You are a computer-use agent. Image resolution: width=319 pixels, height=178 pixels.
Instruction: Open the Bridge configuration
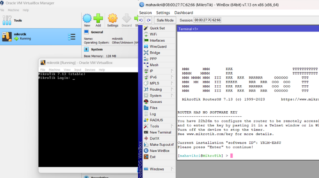pos(155,53)
